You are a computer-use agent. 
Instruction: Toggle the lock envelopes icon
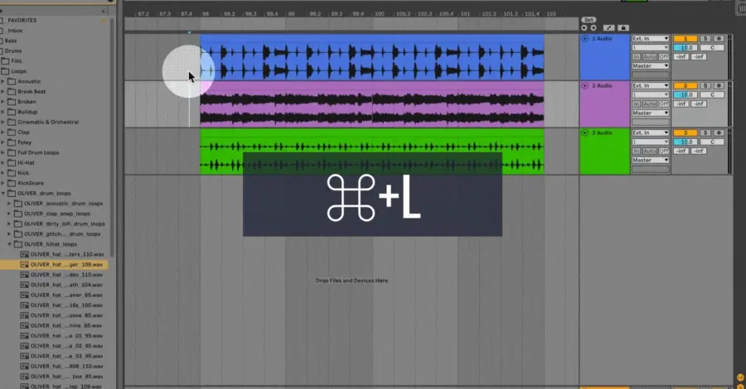click(x=623, y=28)
